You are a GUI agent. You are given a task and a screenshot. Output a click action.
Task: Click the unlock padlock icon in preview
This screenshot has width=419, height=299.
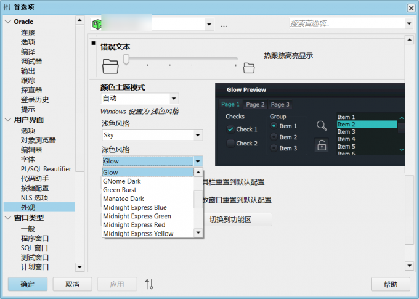pyautogui.click(x=322, y=145)
